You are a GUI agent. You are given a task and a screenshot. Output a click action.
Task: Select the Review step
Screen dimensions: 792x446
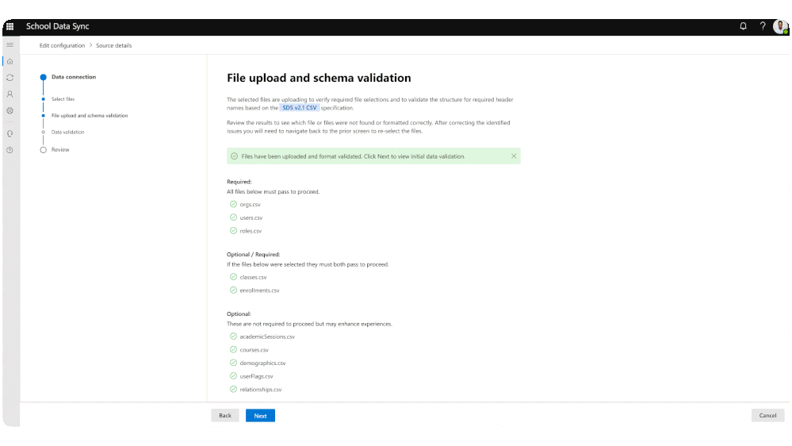[60, 150]
